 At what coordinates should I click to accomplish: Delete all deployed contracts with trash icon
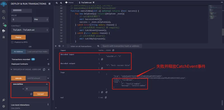[x=48, y=64]
